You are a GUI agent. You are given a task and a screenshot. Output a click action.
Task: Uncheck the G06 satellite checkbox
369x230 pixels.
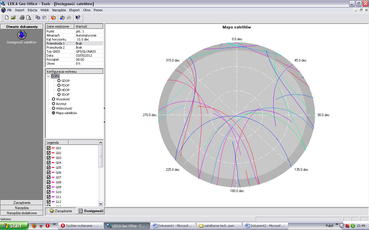tap(48, 172)
